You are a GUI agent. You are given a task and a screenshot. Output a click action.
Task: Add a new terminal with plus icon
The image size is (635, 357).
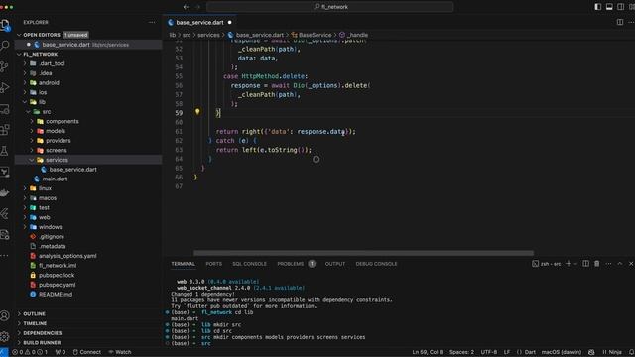click(x=569, y=264)
